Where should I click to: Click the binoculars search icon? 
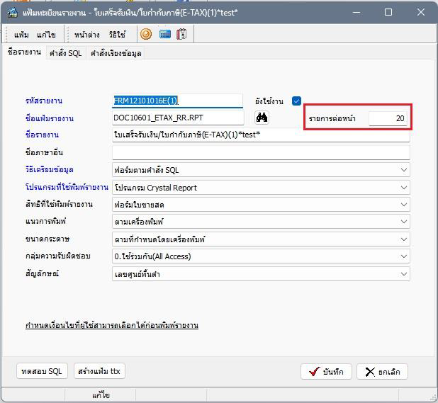point(262,118)
